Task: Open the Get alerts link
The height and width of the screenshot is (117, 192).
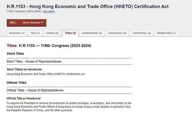Action: [x=49, y=11]
